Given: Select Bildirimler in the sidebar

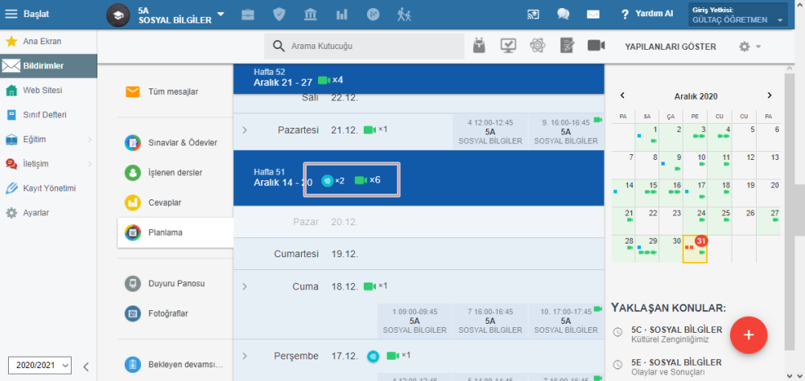Looking at the screenshot, I should coord(48,66).
